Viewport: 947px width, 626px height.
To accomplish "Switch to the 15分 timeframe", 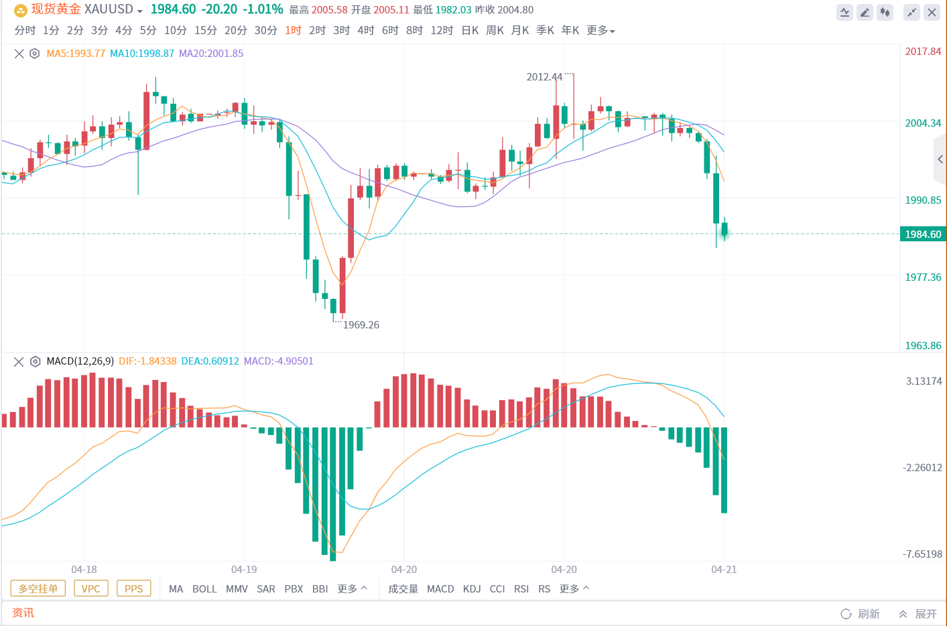I will click(x=205, y=31).
